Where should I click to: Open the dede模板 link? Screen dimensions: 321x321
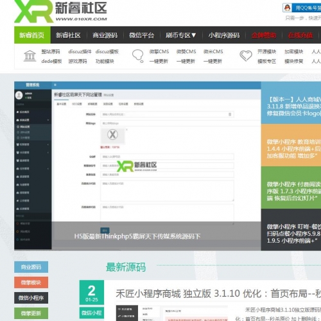(x=51, y=62)
